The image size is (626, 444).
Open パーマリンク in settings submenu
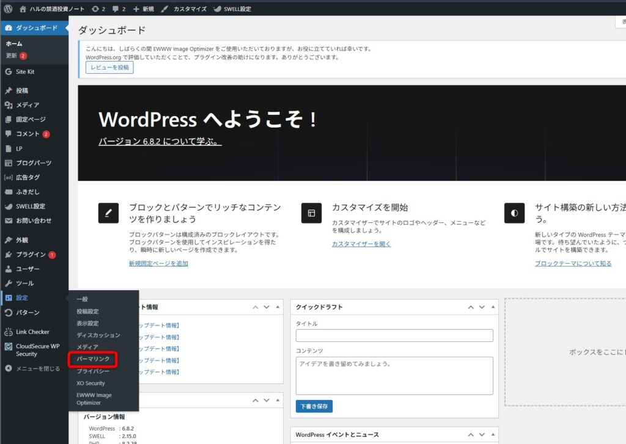coord(93,359)
